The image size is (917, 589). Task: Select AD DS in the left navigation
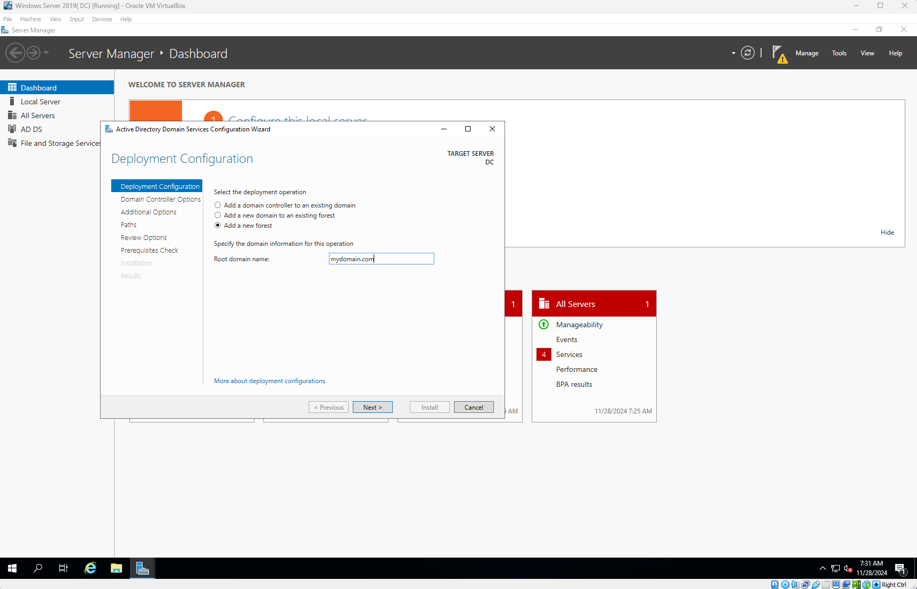pos(57,129)
